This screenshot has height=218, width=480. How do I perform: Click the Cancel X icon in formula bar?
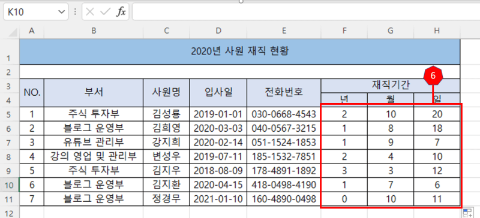(x=90, y=12)
